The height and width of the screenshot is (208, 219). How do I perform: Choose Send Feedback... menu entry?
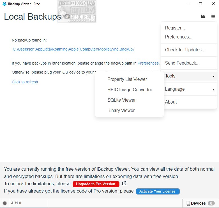point(189,63)
